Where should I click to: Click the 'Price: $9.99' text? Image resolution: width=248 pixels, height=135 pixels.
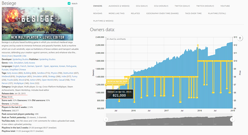click(x=7, y=97)
